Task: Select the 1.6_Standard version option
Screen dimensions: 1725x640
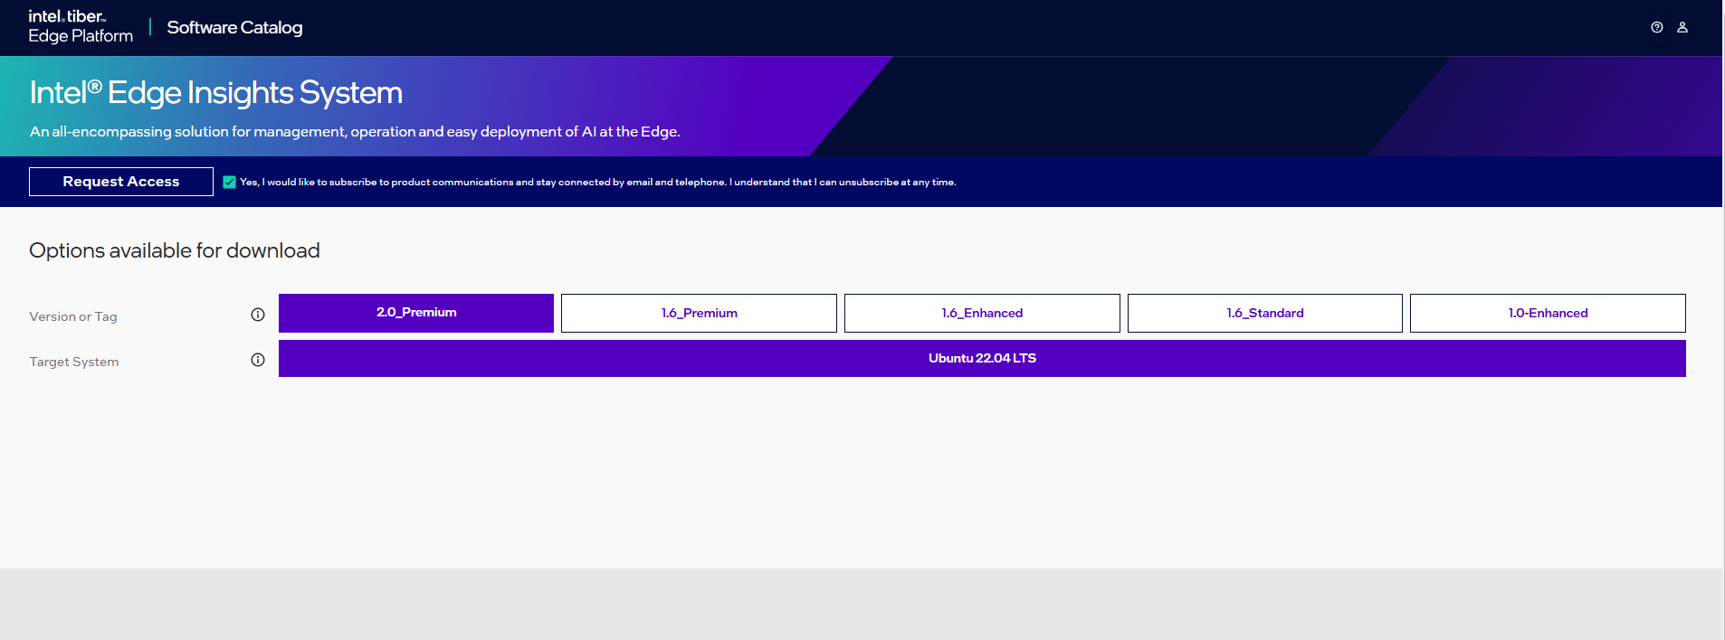Action: click(1265, 313)
